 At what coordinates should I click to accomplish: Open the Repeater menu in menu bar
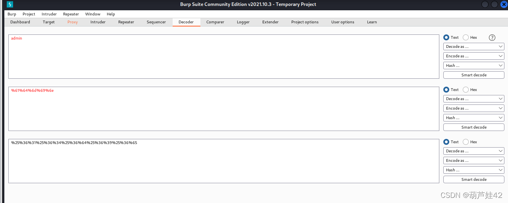[x=71, y=14]
